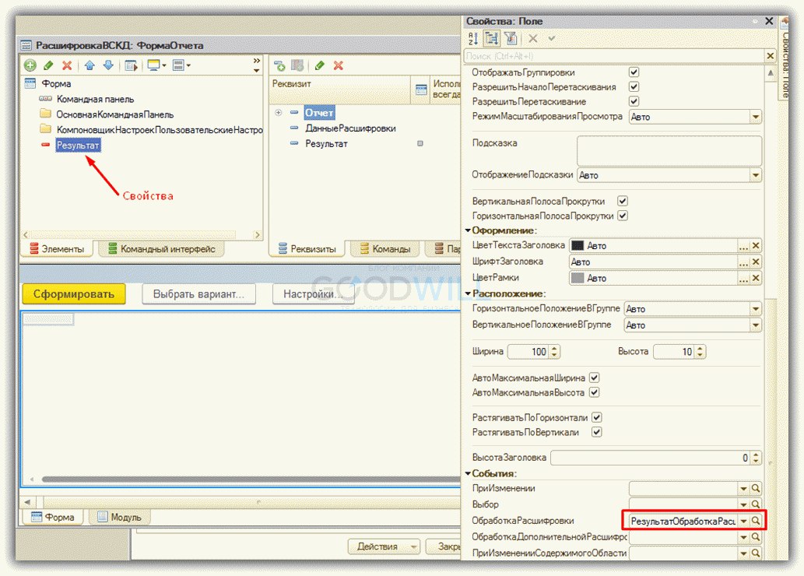Toggle properties by categories view icon
Image resolution: width=804 pixels, height=576 pixels.
click(492, 38)
